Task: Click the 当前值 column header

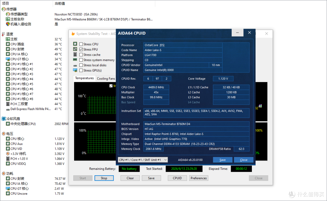Action: (x=60, y=3)
